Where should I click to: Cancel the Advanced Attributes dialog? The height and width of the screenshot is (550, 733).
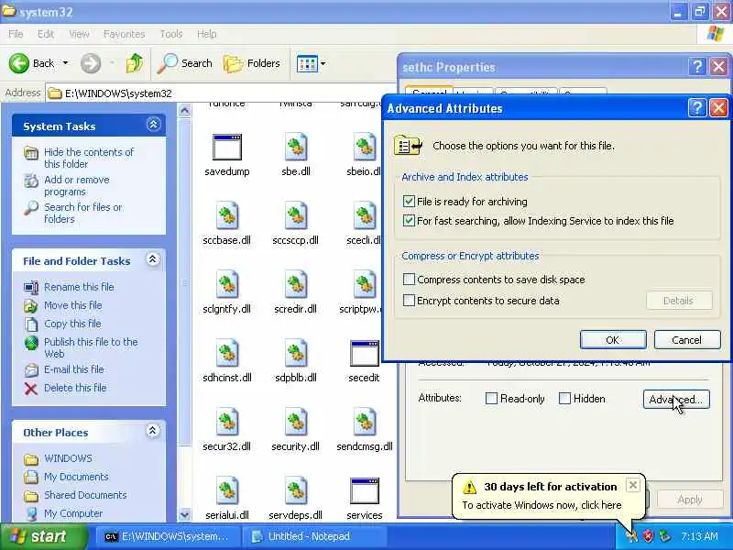tap(686, 340)
